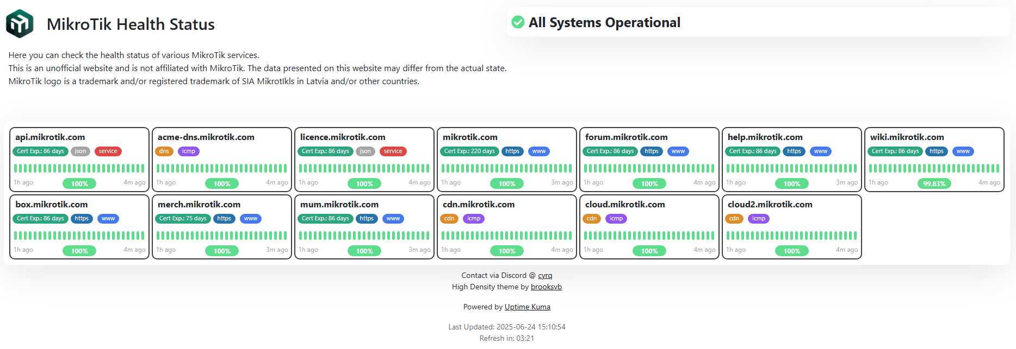This screenshot has width=1016, height=349.
Task: Click the https tag on merch.mikrotik.com
Action: pyautogui.click(x=224, y=219)
